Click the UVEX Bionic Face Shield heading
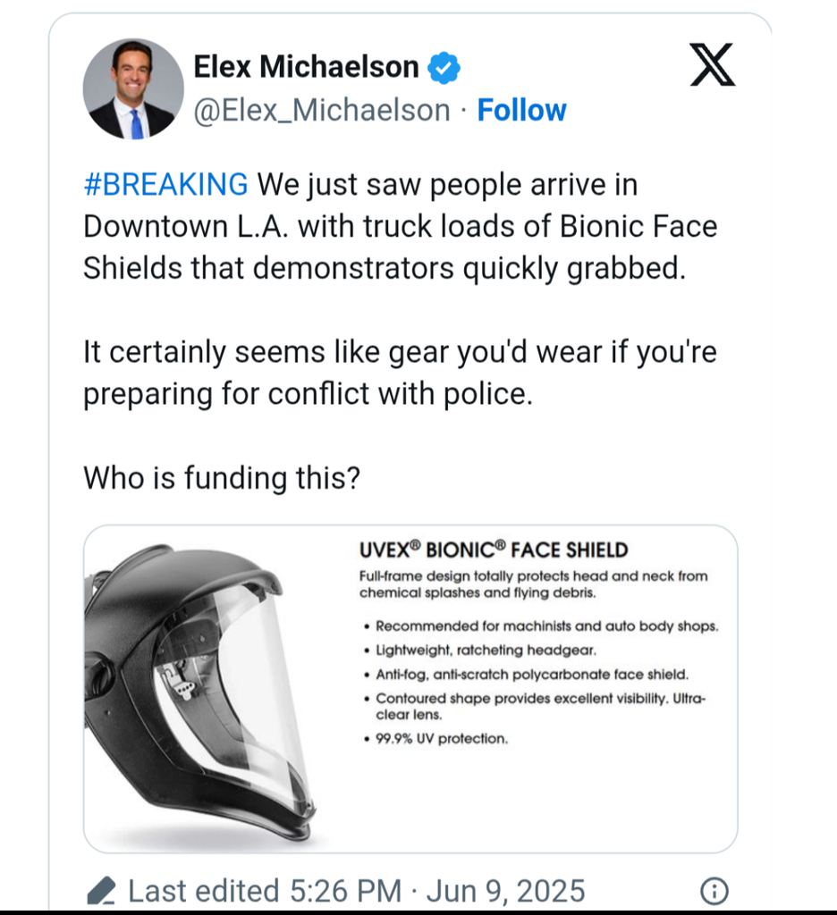 pos(494,550)
